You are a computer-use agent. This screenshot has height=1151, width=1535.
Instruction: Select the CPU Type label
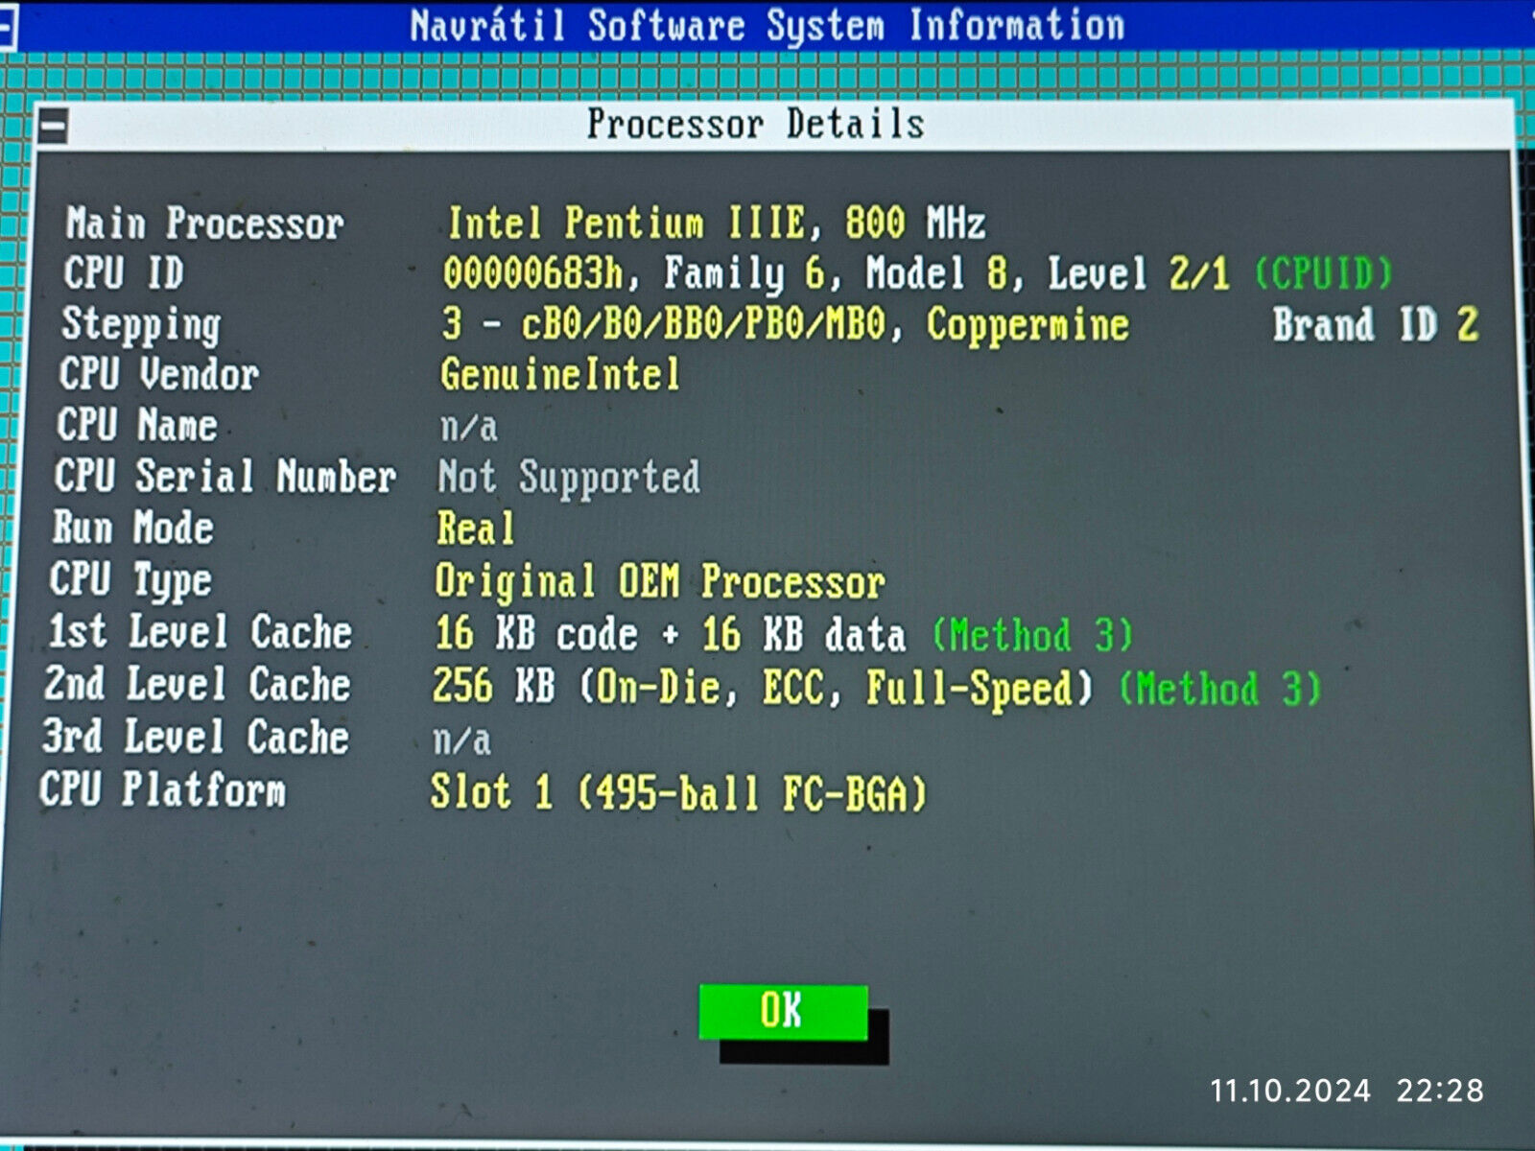click(x=130, y=580)
